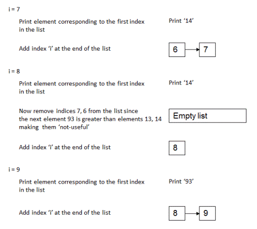Image resolution: width=257 pixels, height=229 pixels.
Task: Click the Print '14' text under i=8
Action: 181,83
